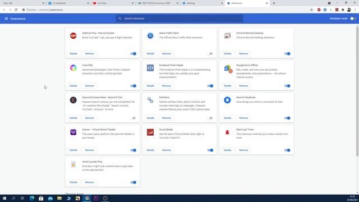Viewport: 359px width, 202px height.
Task: Click the Stand Up! Timer bell icon
Action: 227,132
